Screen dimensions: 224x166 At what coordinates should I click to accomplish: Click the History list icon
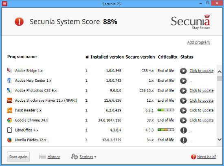(x=43, y=157)
